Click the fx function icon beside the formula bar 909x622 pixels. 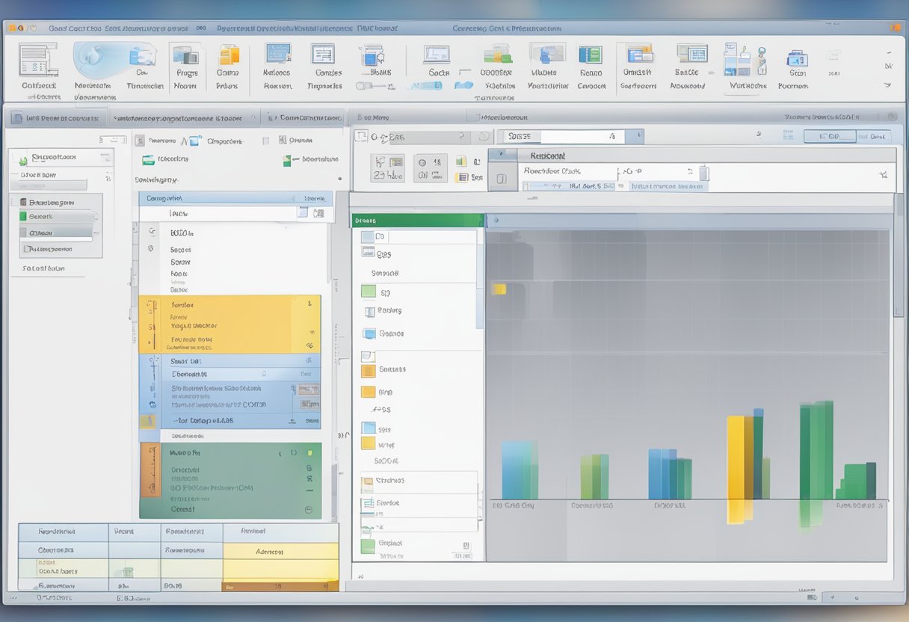pyautogui.click(x=611, y=136)
